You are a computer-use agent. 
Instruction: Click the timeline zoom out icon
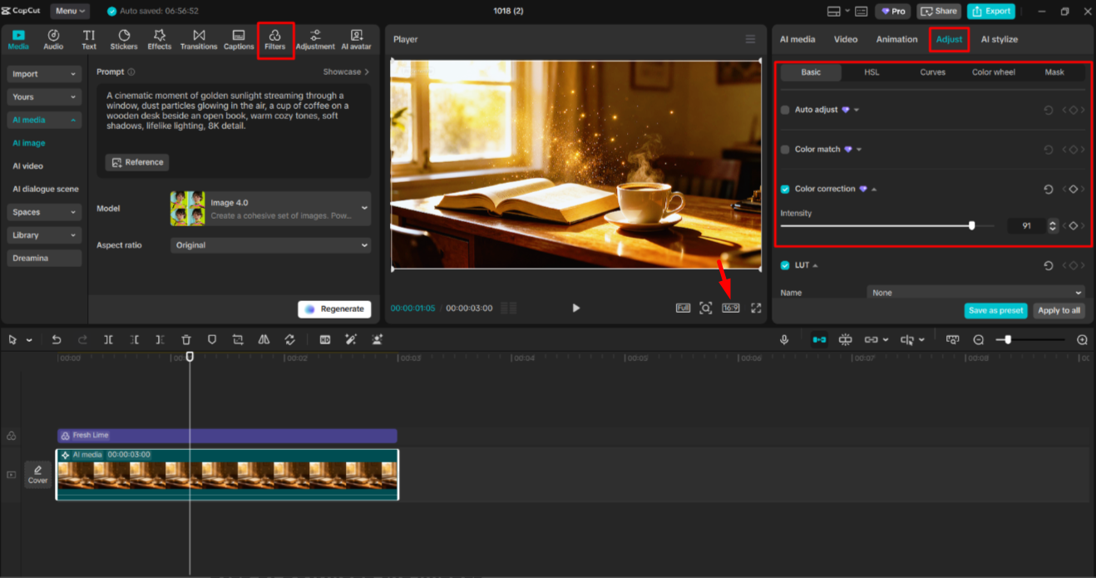(x=979, y=339)
